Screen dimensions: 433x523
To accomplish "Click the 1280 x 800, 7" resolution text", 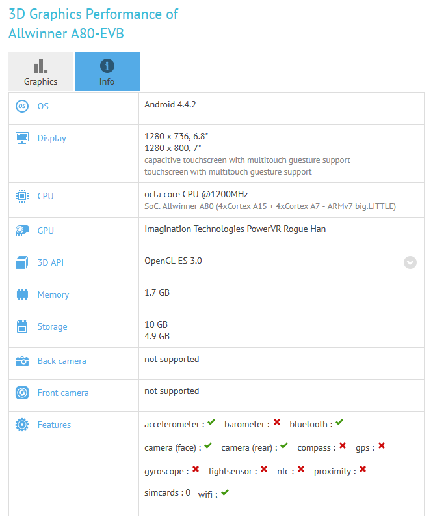I will tap(173, 148).
